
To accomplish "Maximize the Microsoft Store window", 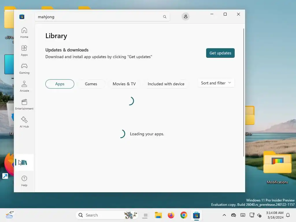I will (225, 14).
